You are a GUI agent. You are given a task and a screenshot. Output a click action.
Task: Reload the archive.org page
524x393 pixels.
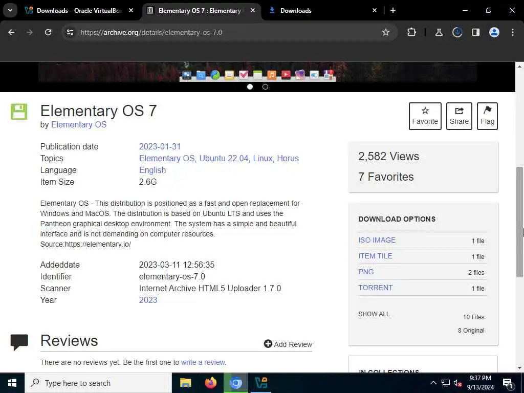[48, 32]
